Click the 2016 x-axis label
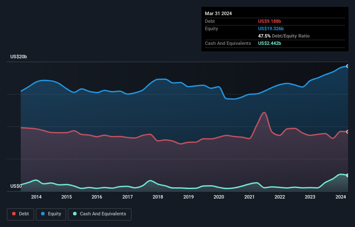Viewport: 355px width, 227px height. pyautogui.click(x=97, y=197)
